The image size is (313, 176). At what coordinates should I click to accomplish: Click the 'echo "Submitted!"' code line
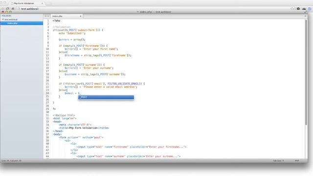coord(72,33)
